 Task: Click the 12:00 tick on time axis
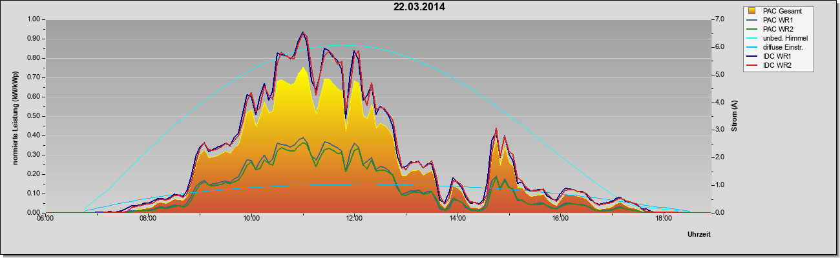[354, 219]
